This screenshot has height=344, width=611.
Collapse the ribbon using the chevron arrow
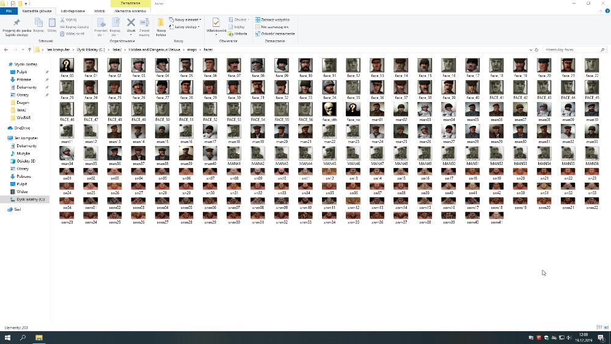pyautogui.click(x=599, y=11)
